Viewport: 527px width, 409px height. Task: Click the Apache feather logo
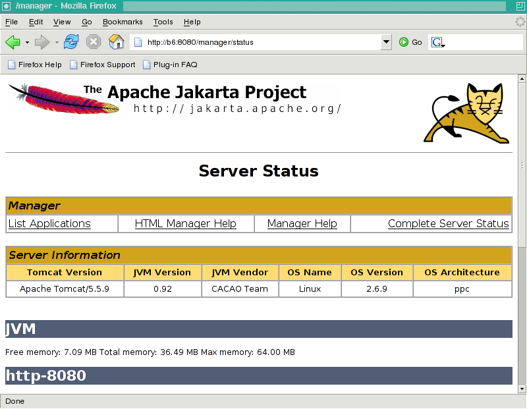[x=64, y=99]
